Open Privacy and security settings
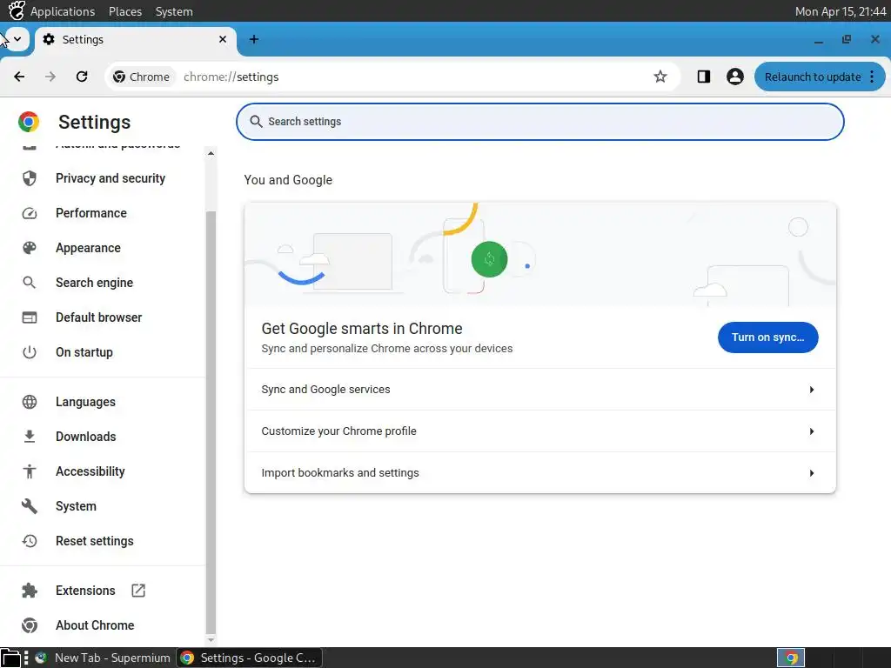891x668 pixels. [111, 178]
